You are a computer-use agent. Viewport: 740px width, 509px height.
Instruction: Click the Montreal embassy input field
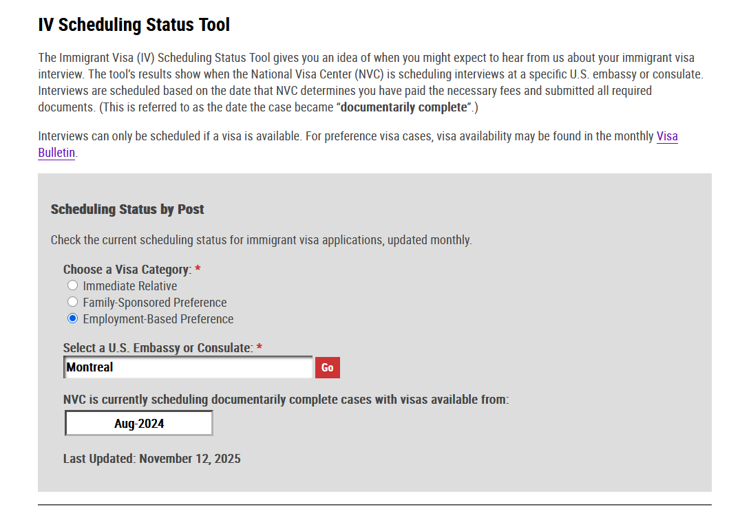[x=188, y=367]
